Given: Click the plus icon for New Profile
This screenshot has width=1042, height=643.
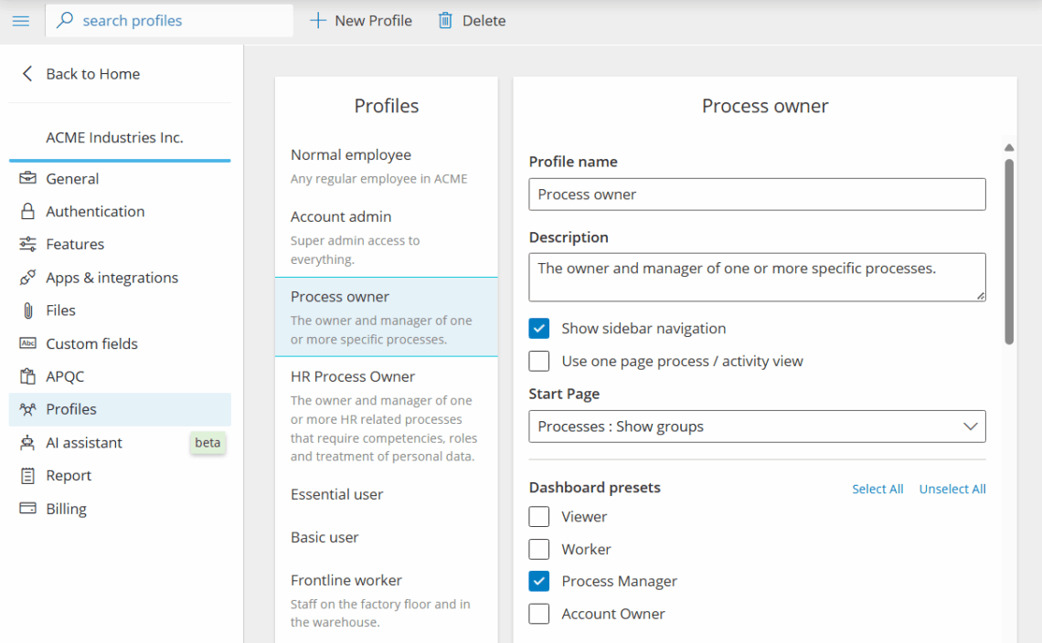Looking at the screenshot, I should click(x=317, y=20).
